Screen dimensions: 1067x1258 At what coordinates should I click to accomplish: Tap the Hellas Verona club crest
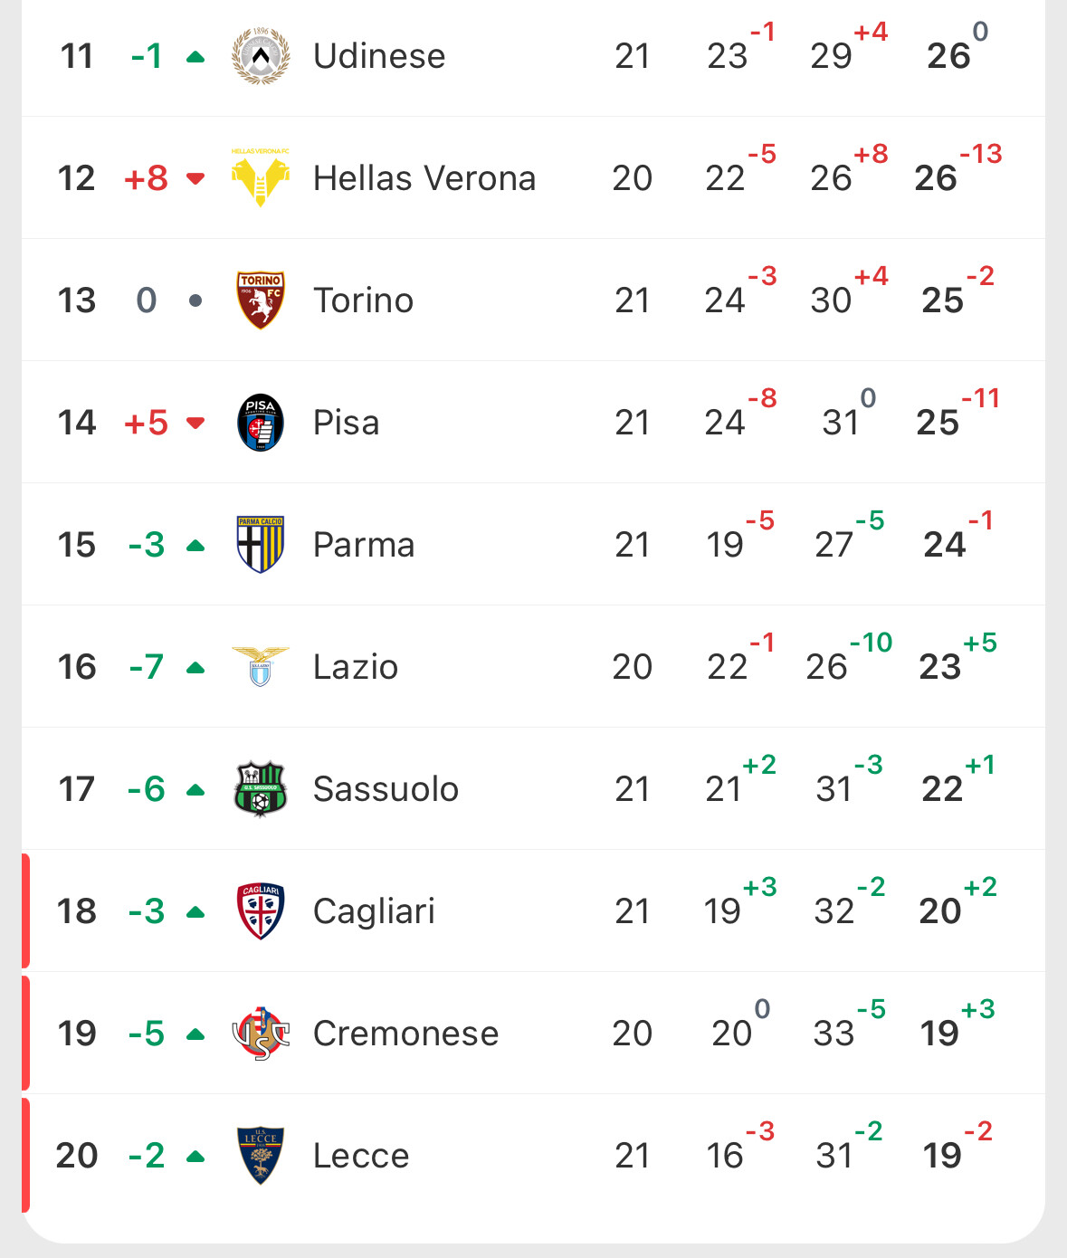point(261,178)
